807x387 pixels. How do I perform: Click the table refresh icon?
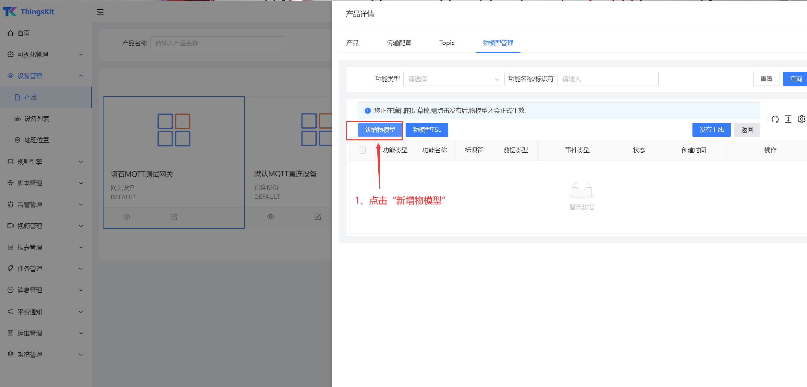(x=775, y=119)
